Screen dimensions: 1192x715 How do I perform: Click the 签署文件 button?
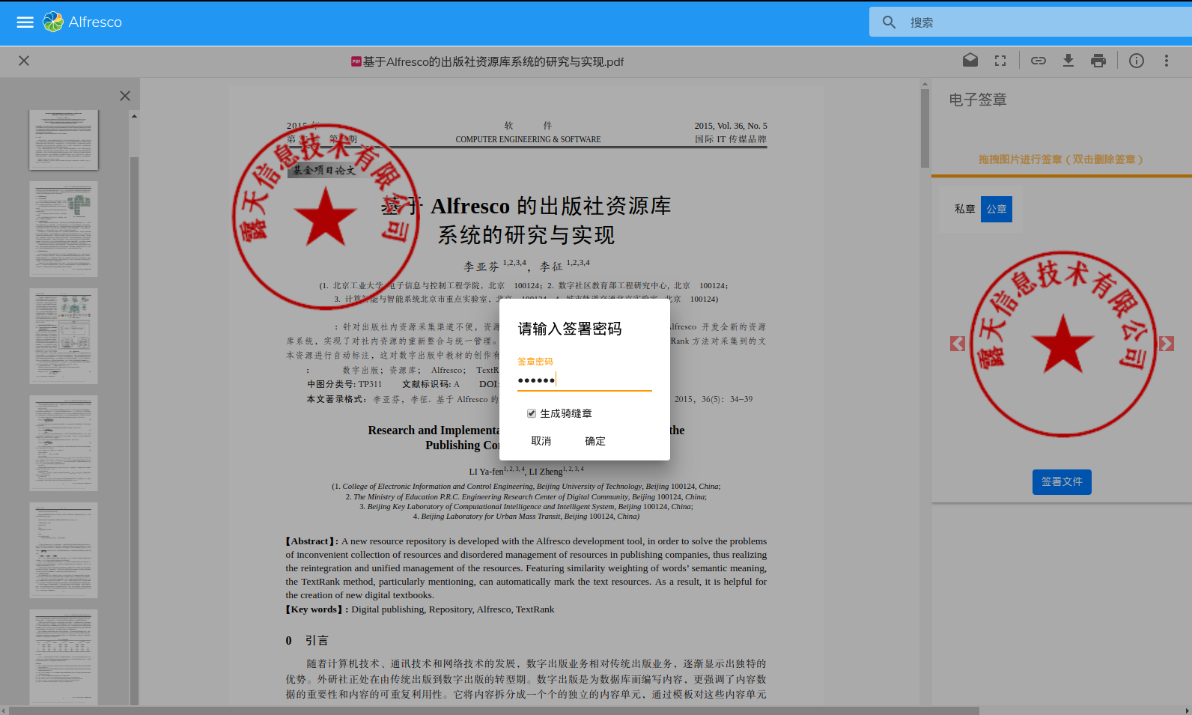[x=1062, y=481]
